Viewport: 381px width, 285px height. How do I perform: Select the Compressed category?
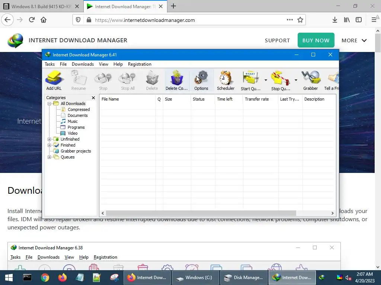click(x=79, y=109)
